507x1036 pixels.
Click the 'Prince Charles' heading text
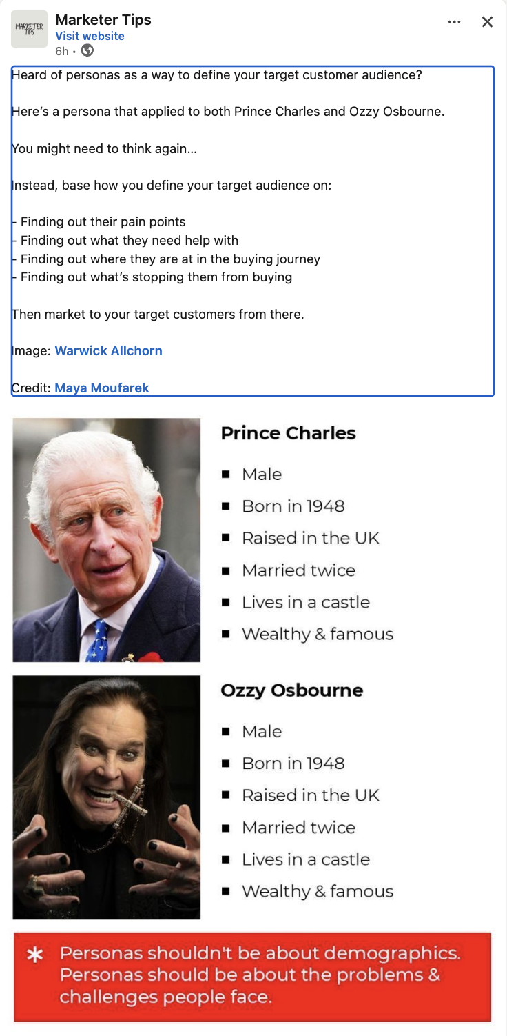click(288, 433)
